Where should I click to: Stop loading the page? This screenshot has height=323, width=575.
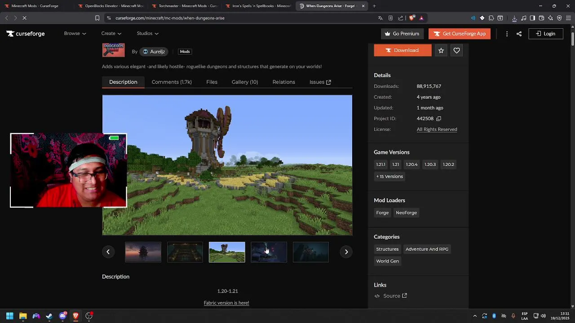pos(24,18)
